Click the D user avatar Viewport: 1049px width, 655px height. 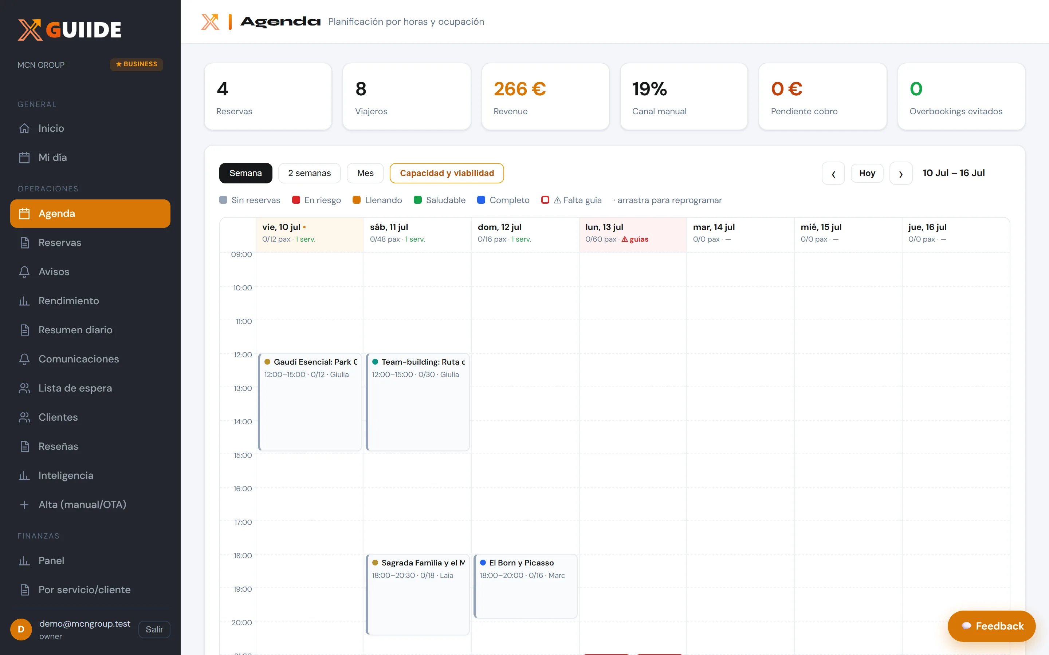pyautogui.click(x=21, y=630)
